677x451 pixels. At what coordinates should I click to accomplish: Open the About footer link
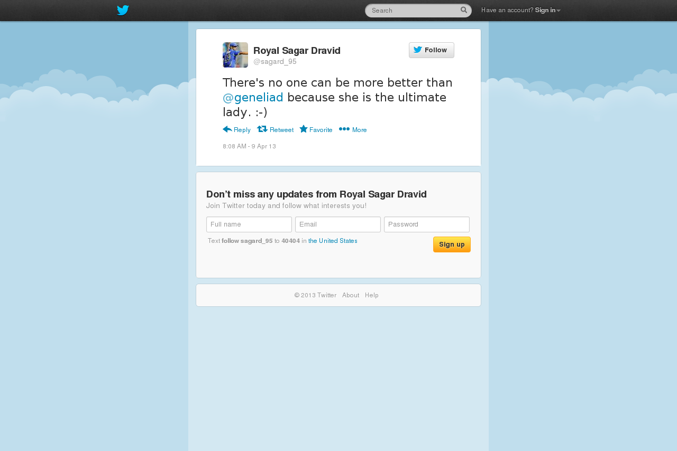pos(351,295)
